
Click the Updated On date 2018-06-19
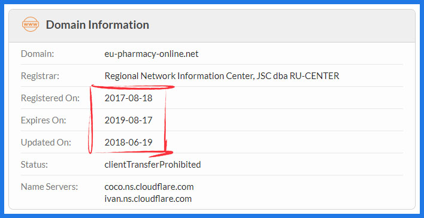pyautogui.click(x=128, y=143)
